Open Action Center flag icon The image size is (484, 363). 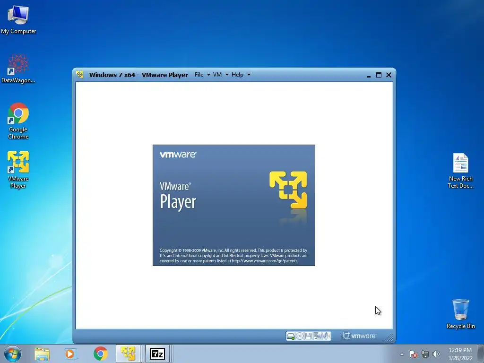pos(414,354)
